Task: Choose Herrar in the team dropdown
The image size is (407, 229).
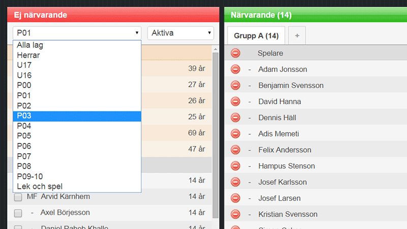Action: pyautogui.click(x=76, y=55)
